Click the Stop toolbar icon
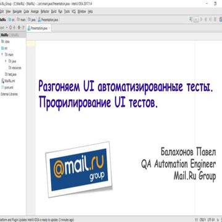222x222 pixels. tap(215, 20)
